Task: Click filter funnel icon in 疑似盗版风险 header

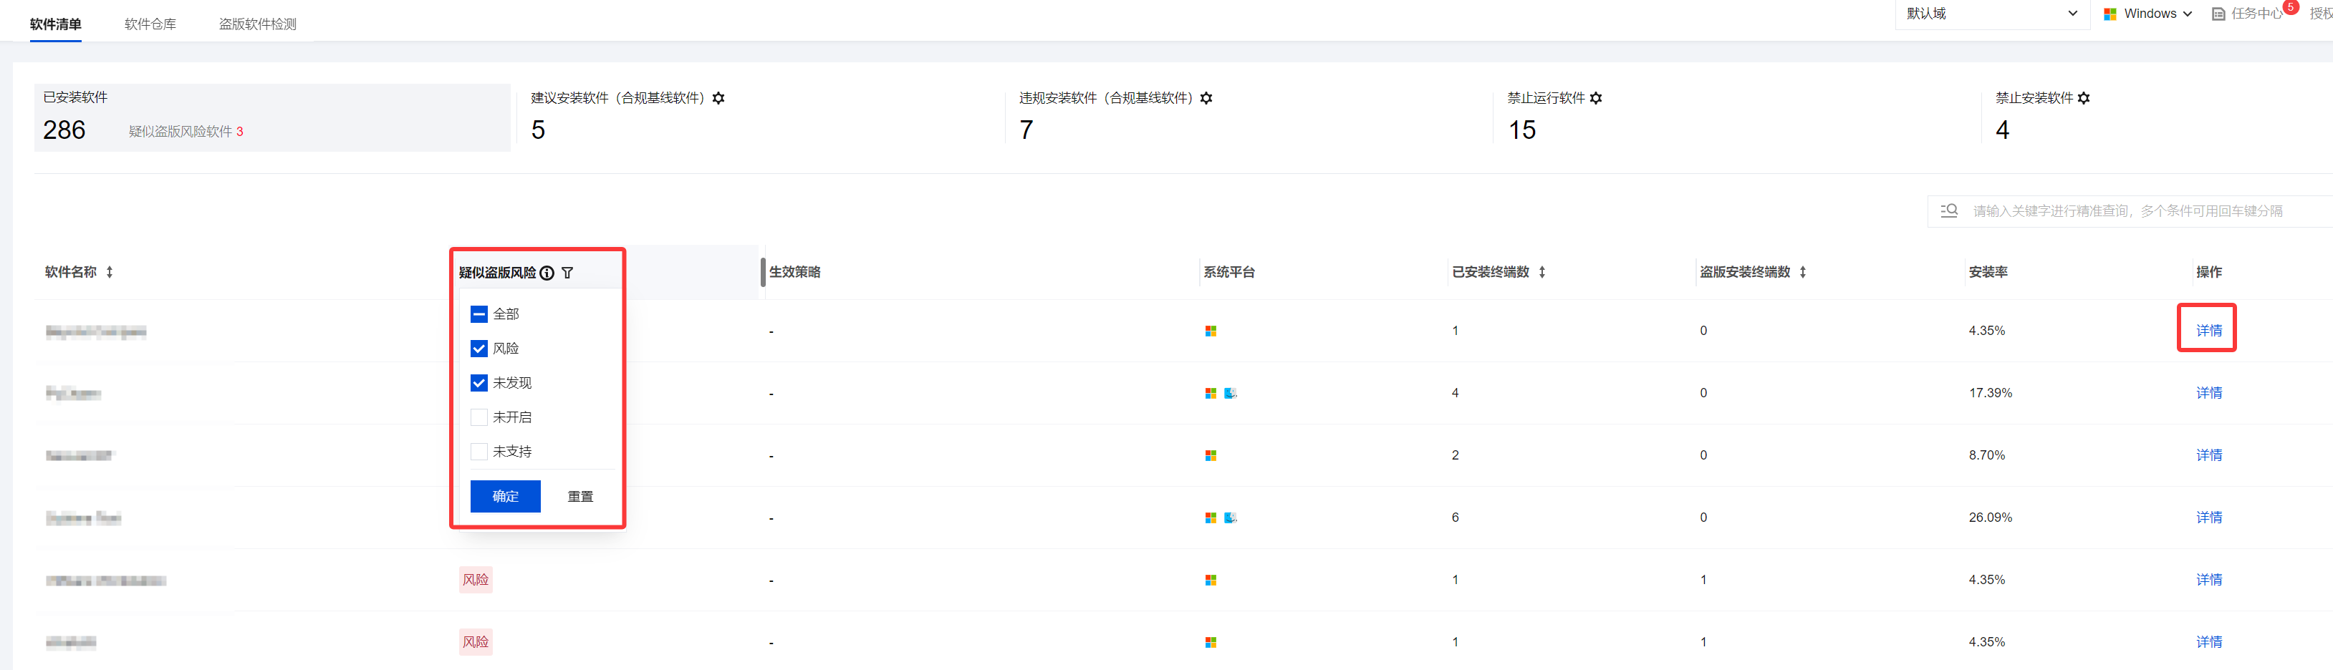Action: [x=568, y=273]
